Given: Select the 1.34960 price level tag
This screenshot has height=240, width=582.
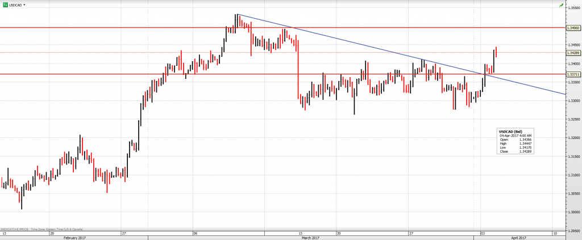Looking at the screenshot, I should click(573, 27).
